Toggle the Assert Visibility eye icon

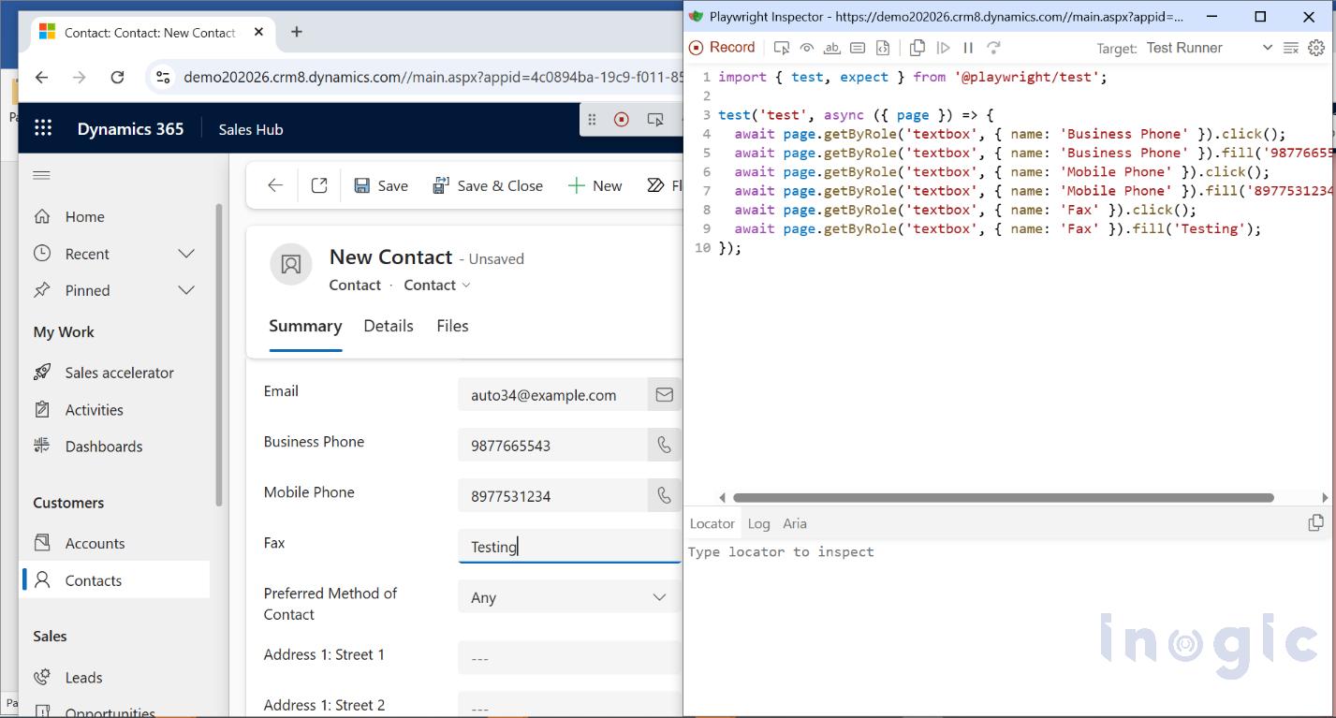tap(807, 47)
